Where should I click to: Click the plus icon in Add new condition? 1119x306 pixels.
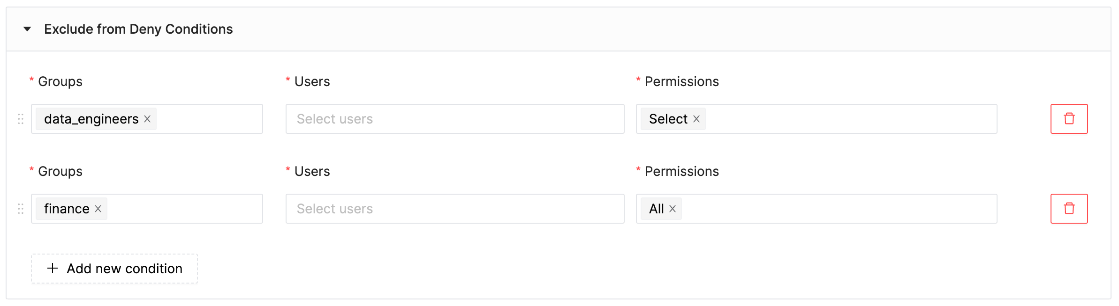53,268
